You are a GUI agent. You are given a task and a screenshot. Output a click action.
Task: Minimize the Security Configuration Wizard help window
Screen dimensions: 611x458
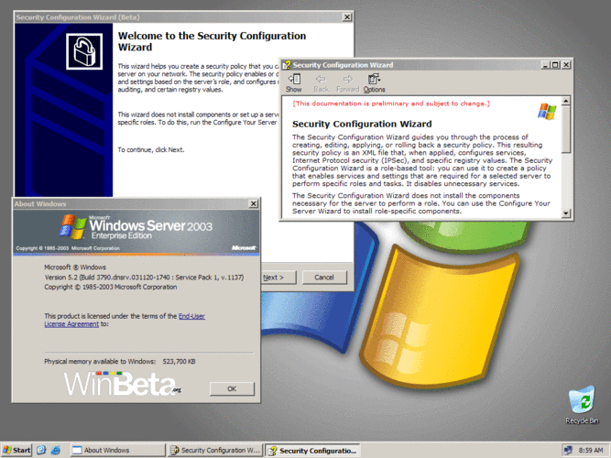[x=546, y=65]
